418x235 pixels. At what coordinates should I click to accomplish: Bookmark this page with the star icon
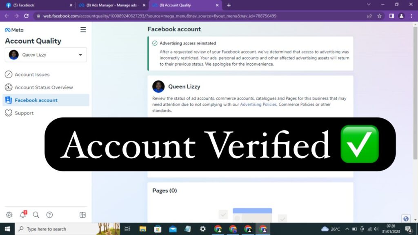(x=379, y=16)
